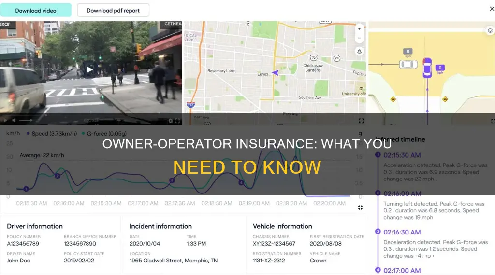Click Interstate 240 shield on map
The height and width of the screenshot is (275, 495).
click(190, 104)
